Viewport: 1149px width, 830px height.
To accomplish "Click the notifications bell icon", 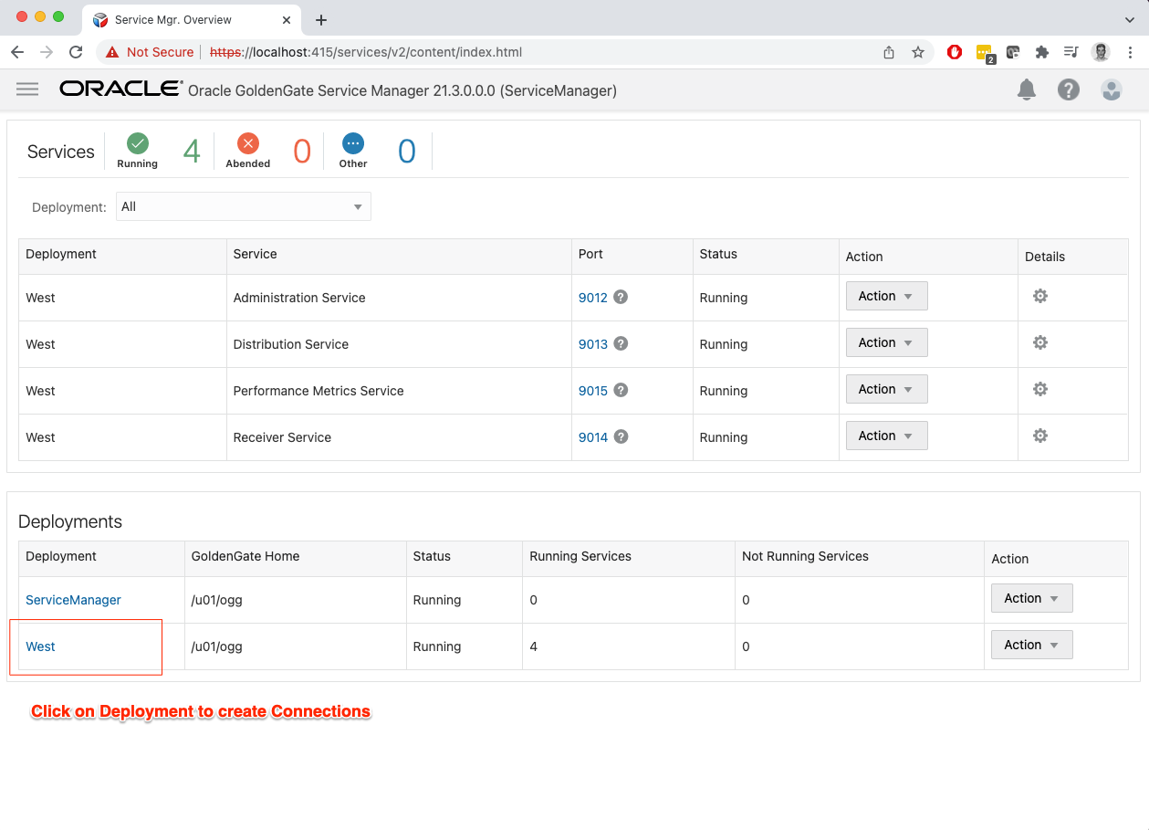I will (x=1027, y=89).
